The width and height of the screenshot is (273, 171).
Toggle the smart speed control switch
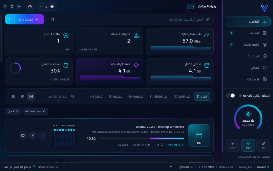231,96
